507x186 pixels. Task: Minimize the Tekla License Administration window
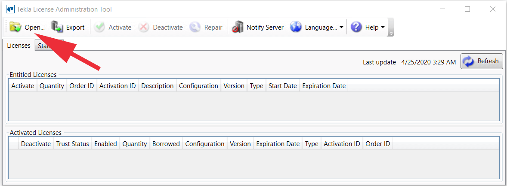point(442,9)
